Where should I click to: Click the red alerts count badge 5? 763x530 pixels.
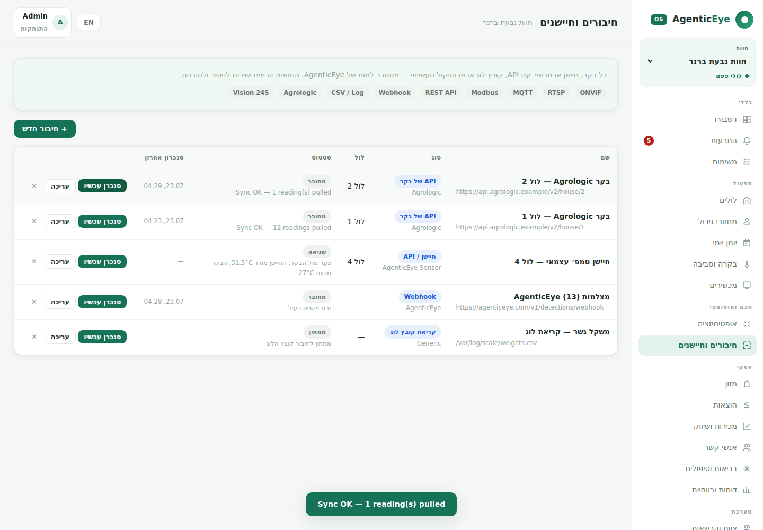[x=649, y=141]
